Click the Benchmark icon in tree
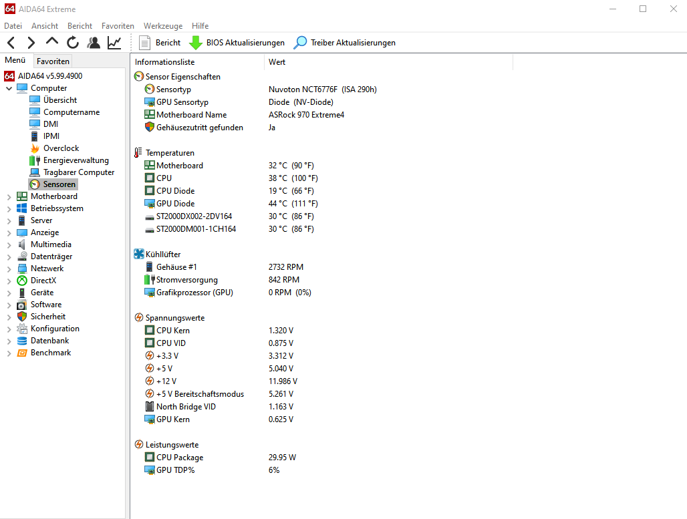Viewport: 687px width, 519px height. [22, 353]
